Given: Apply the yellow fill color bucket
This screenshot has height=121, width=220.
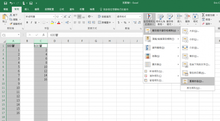Looking at the screenshot, I should tap(52, 22).
